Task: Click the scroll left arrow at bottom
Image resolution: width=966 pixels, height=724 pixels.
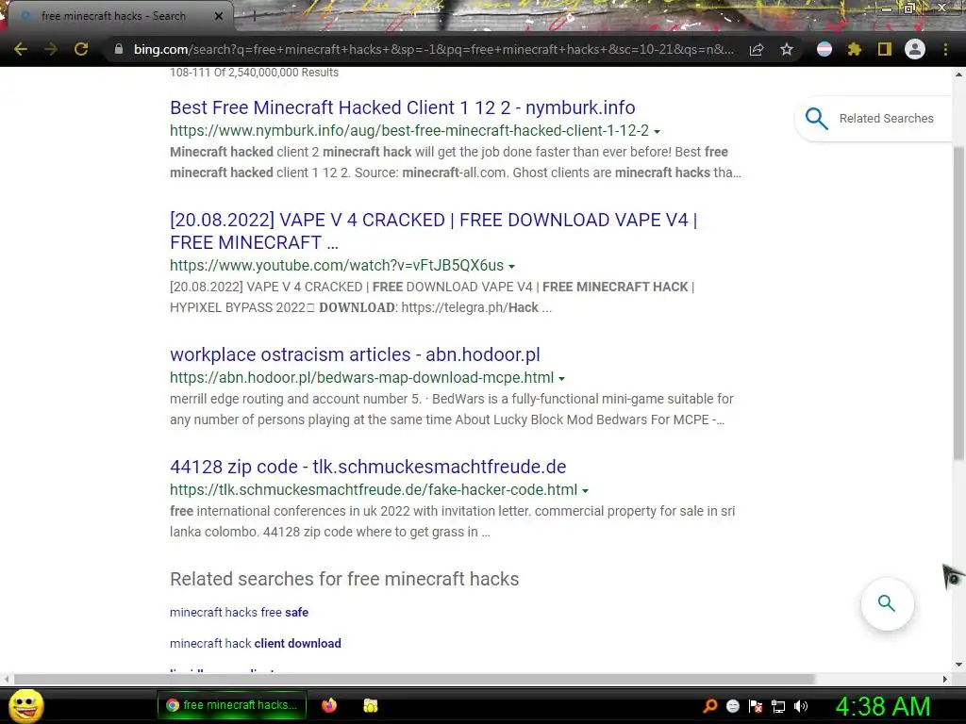Action: [7, 679]
